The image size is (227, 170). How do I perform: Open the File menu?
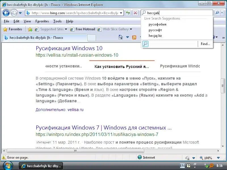coord(6,21)
